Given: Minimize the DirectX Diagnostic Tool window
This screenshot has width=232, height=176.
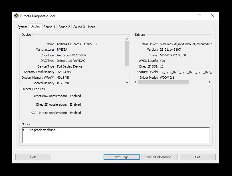Looking at the screenshot, I should [x=187, y=16].
